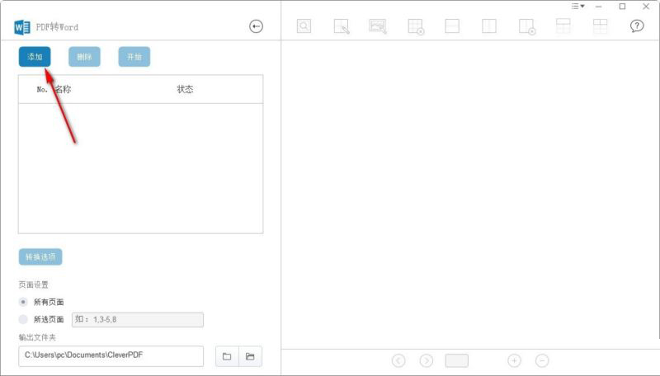Screen dimensions: 660x376
Task: Click the zoom in plus icon
Action: 514,360
